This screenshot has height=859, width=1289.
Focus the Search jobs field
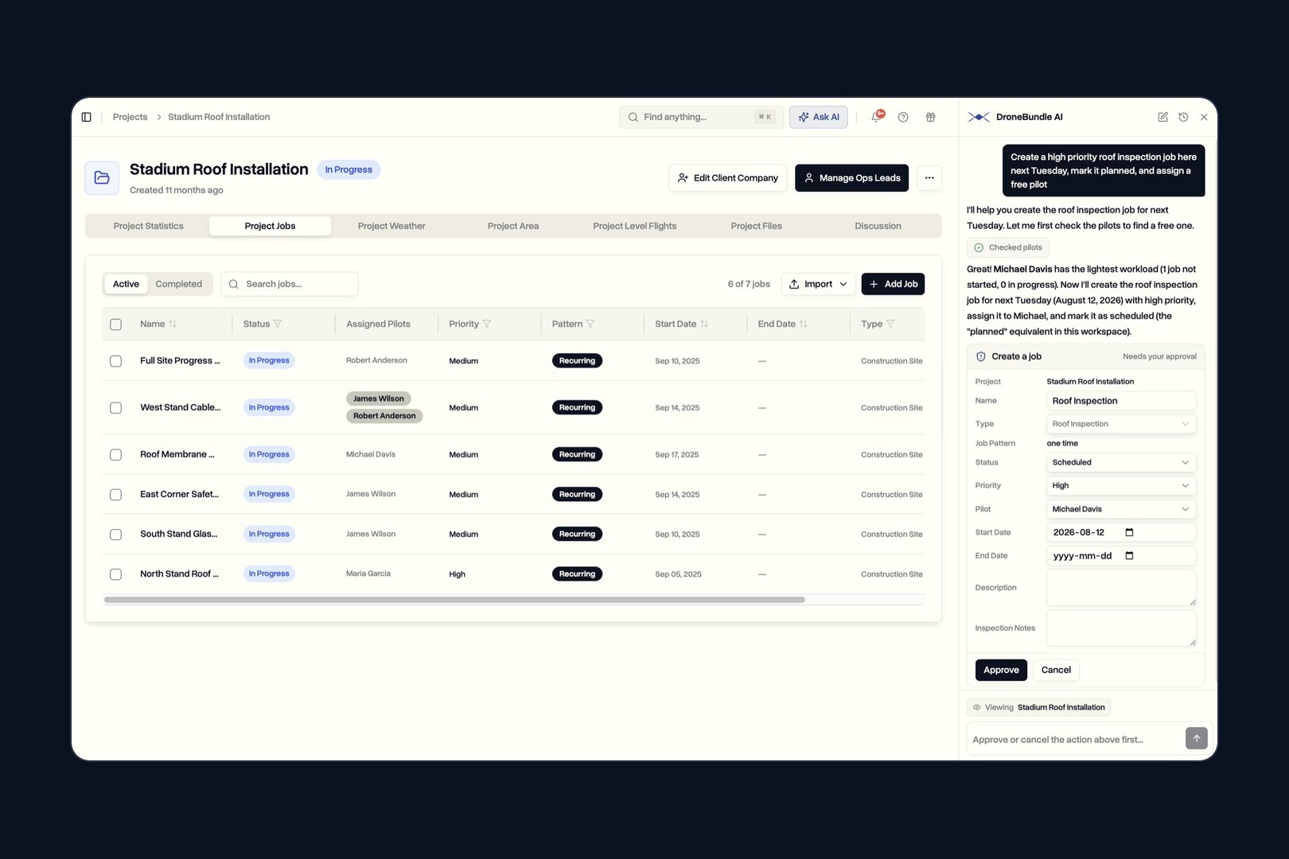coord(290,284)
